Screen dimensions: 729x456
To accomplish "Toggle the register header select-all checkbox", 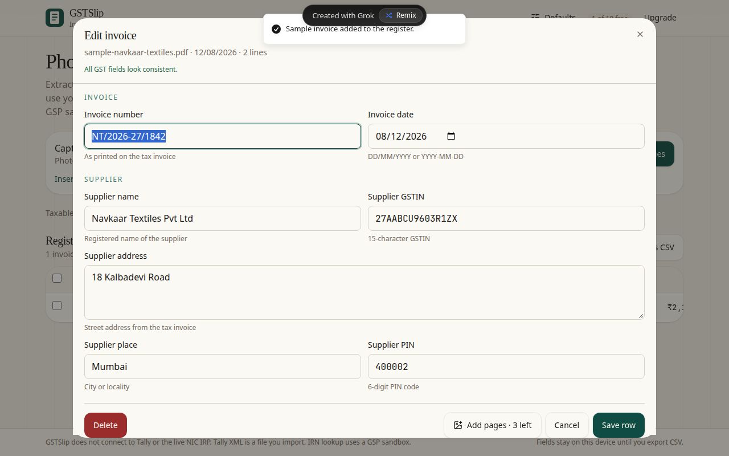I will coord(57,278).
